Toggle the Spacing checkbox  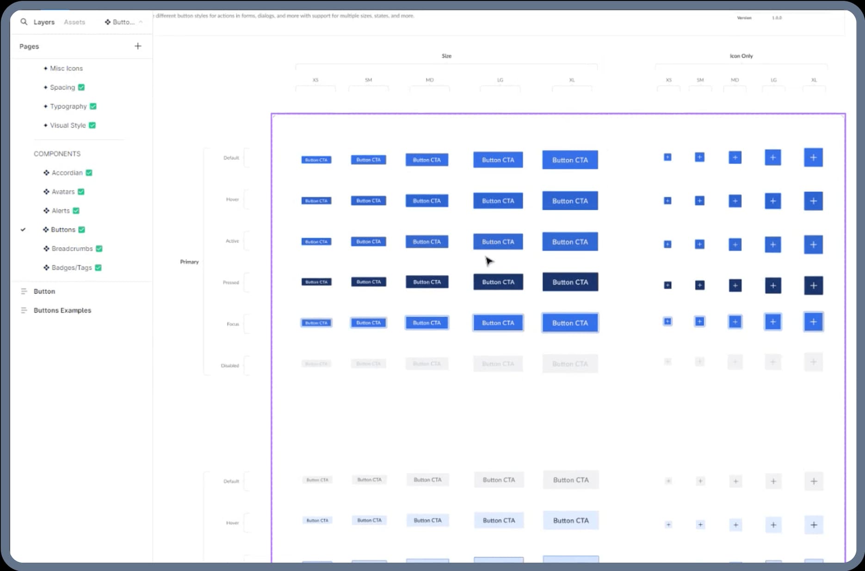(81, 87)
